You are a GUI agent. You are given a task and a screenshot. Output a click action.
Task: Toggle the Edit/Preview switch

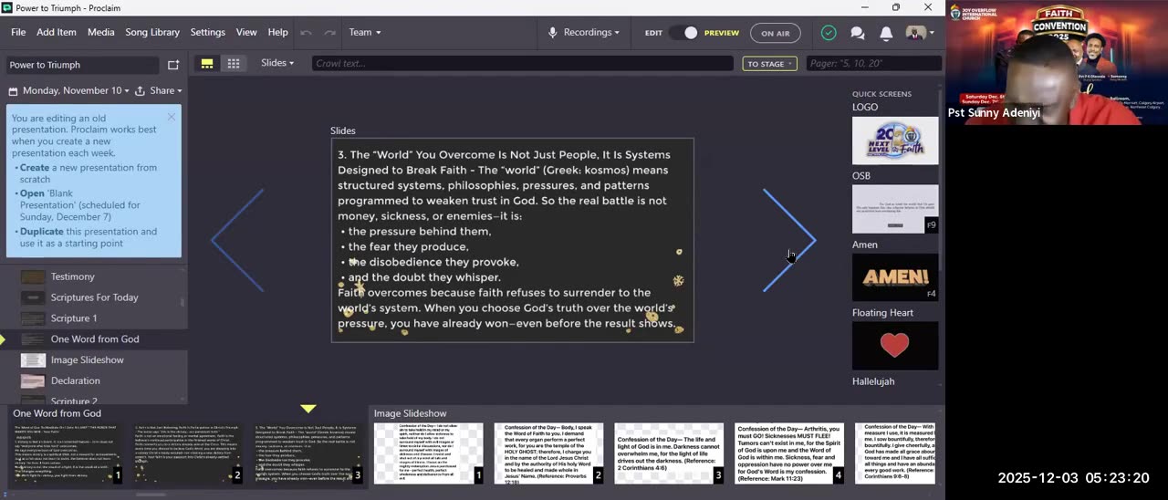tap(684, 33)
